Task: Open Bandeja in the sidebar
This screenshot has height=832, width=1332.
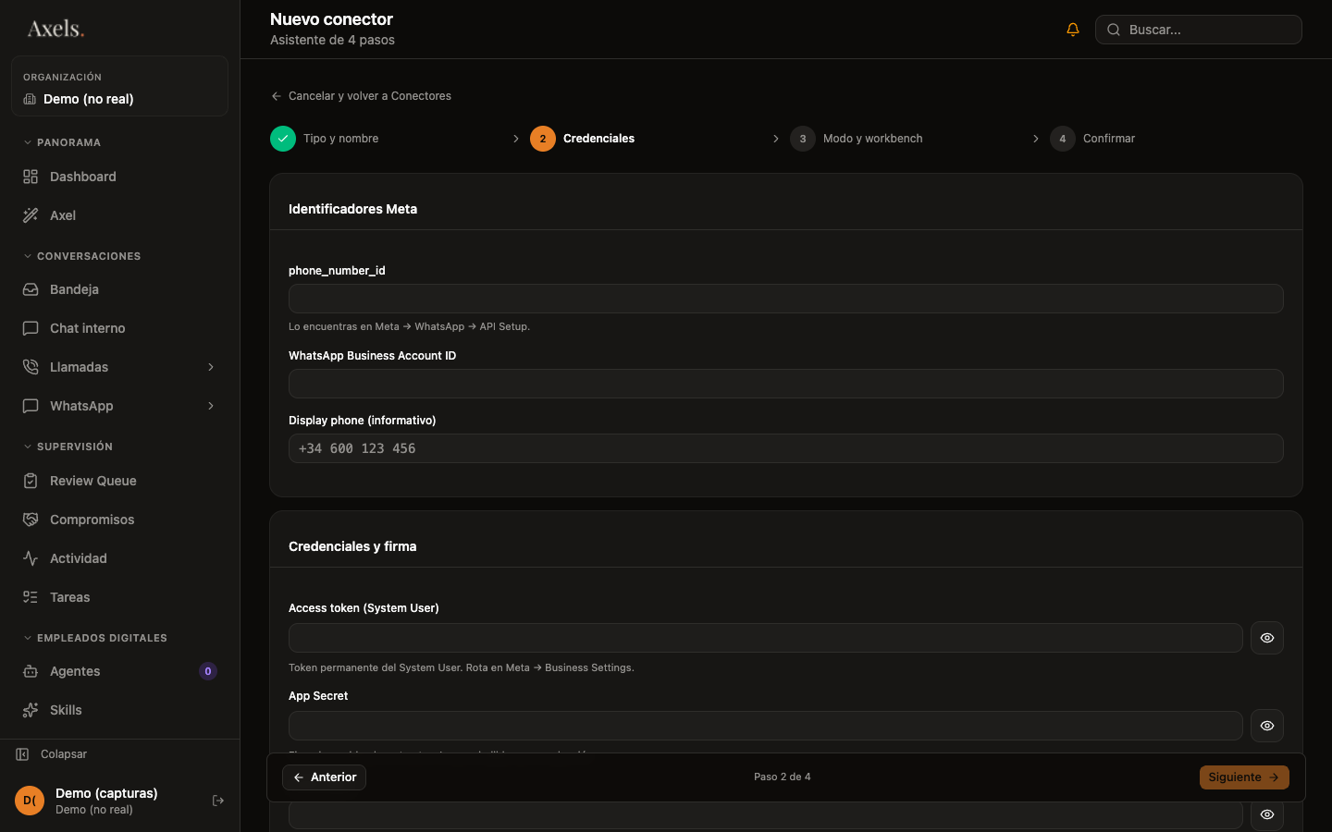Action: tap(119, 289)
